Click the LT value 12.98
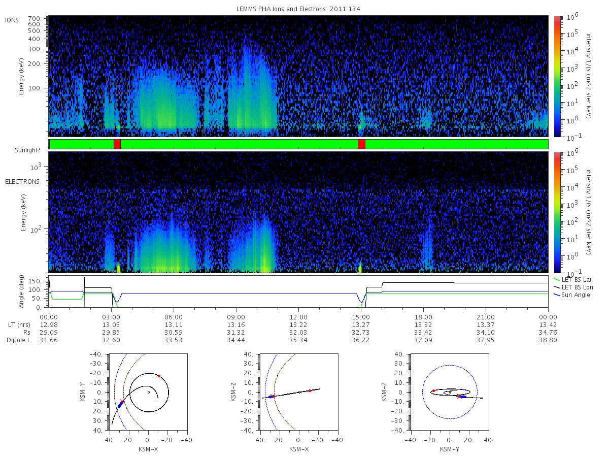The image size is (609, 457). click(49, 325)
